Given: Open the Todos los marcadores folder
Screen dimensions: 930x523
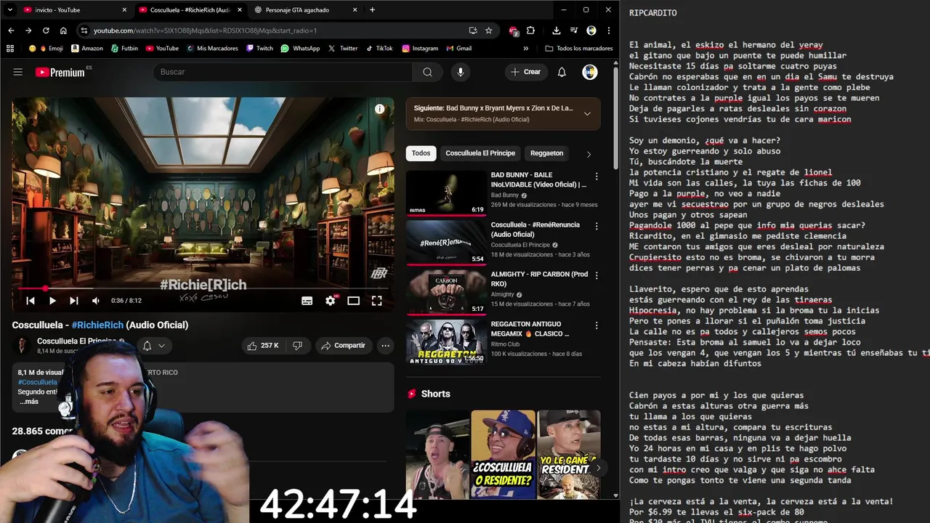Looking at the screenshot, I should tap(578, 49).
